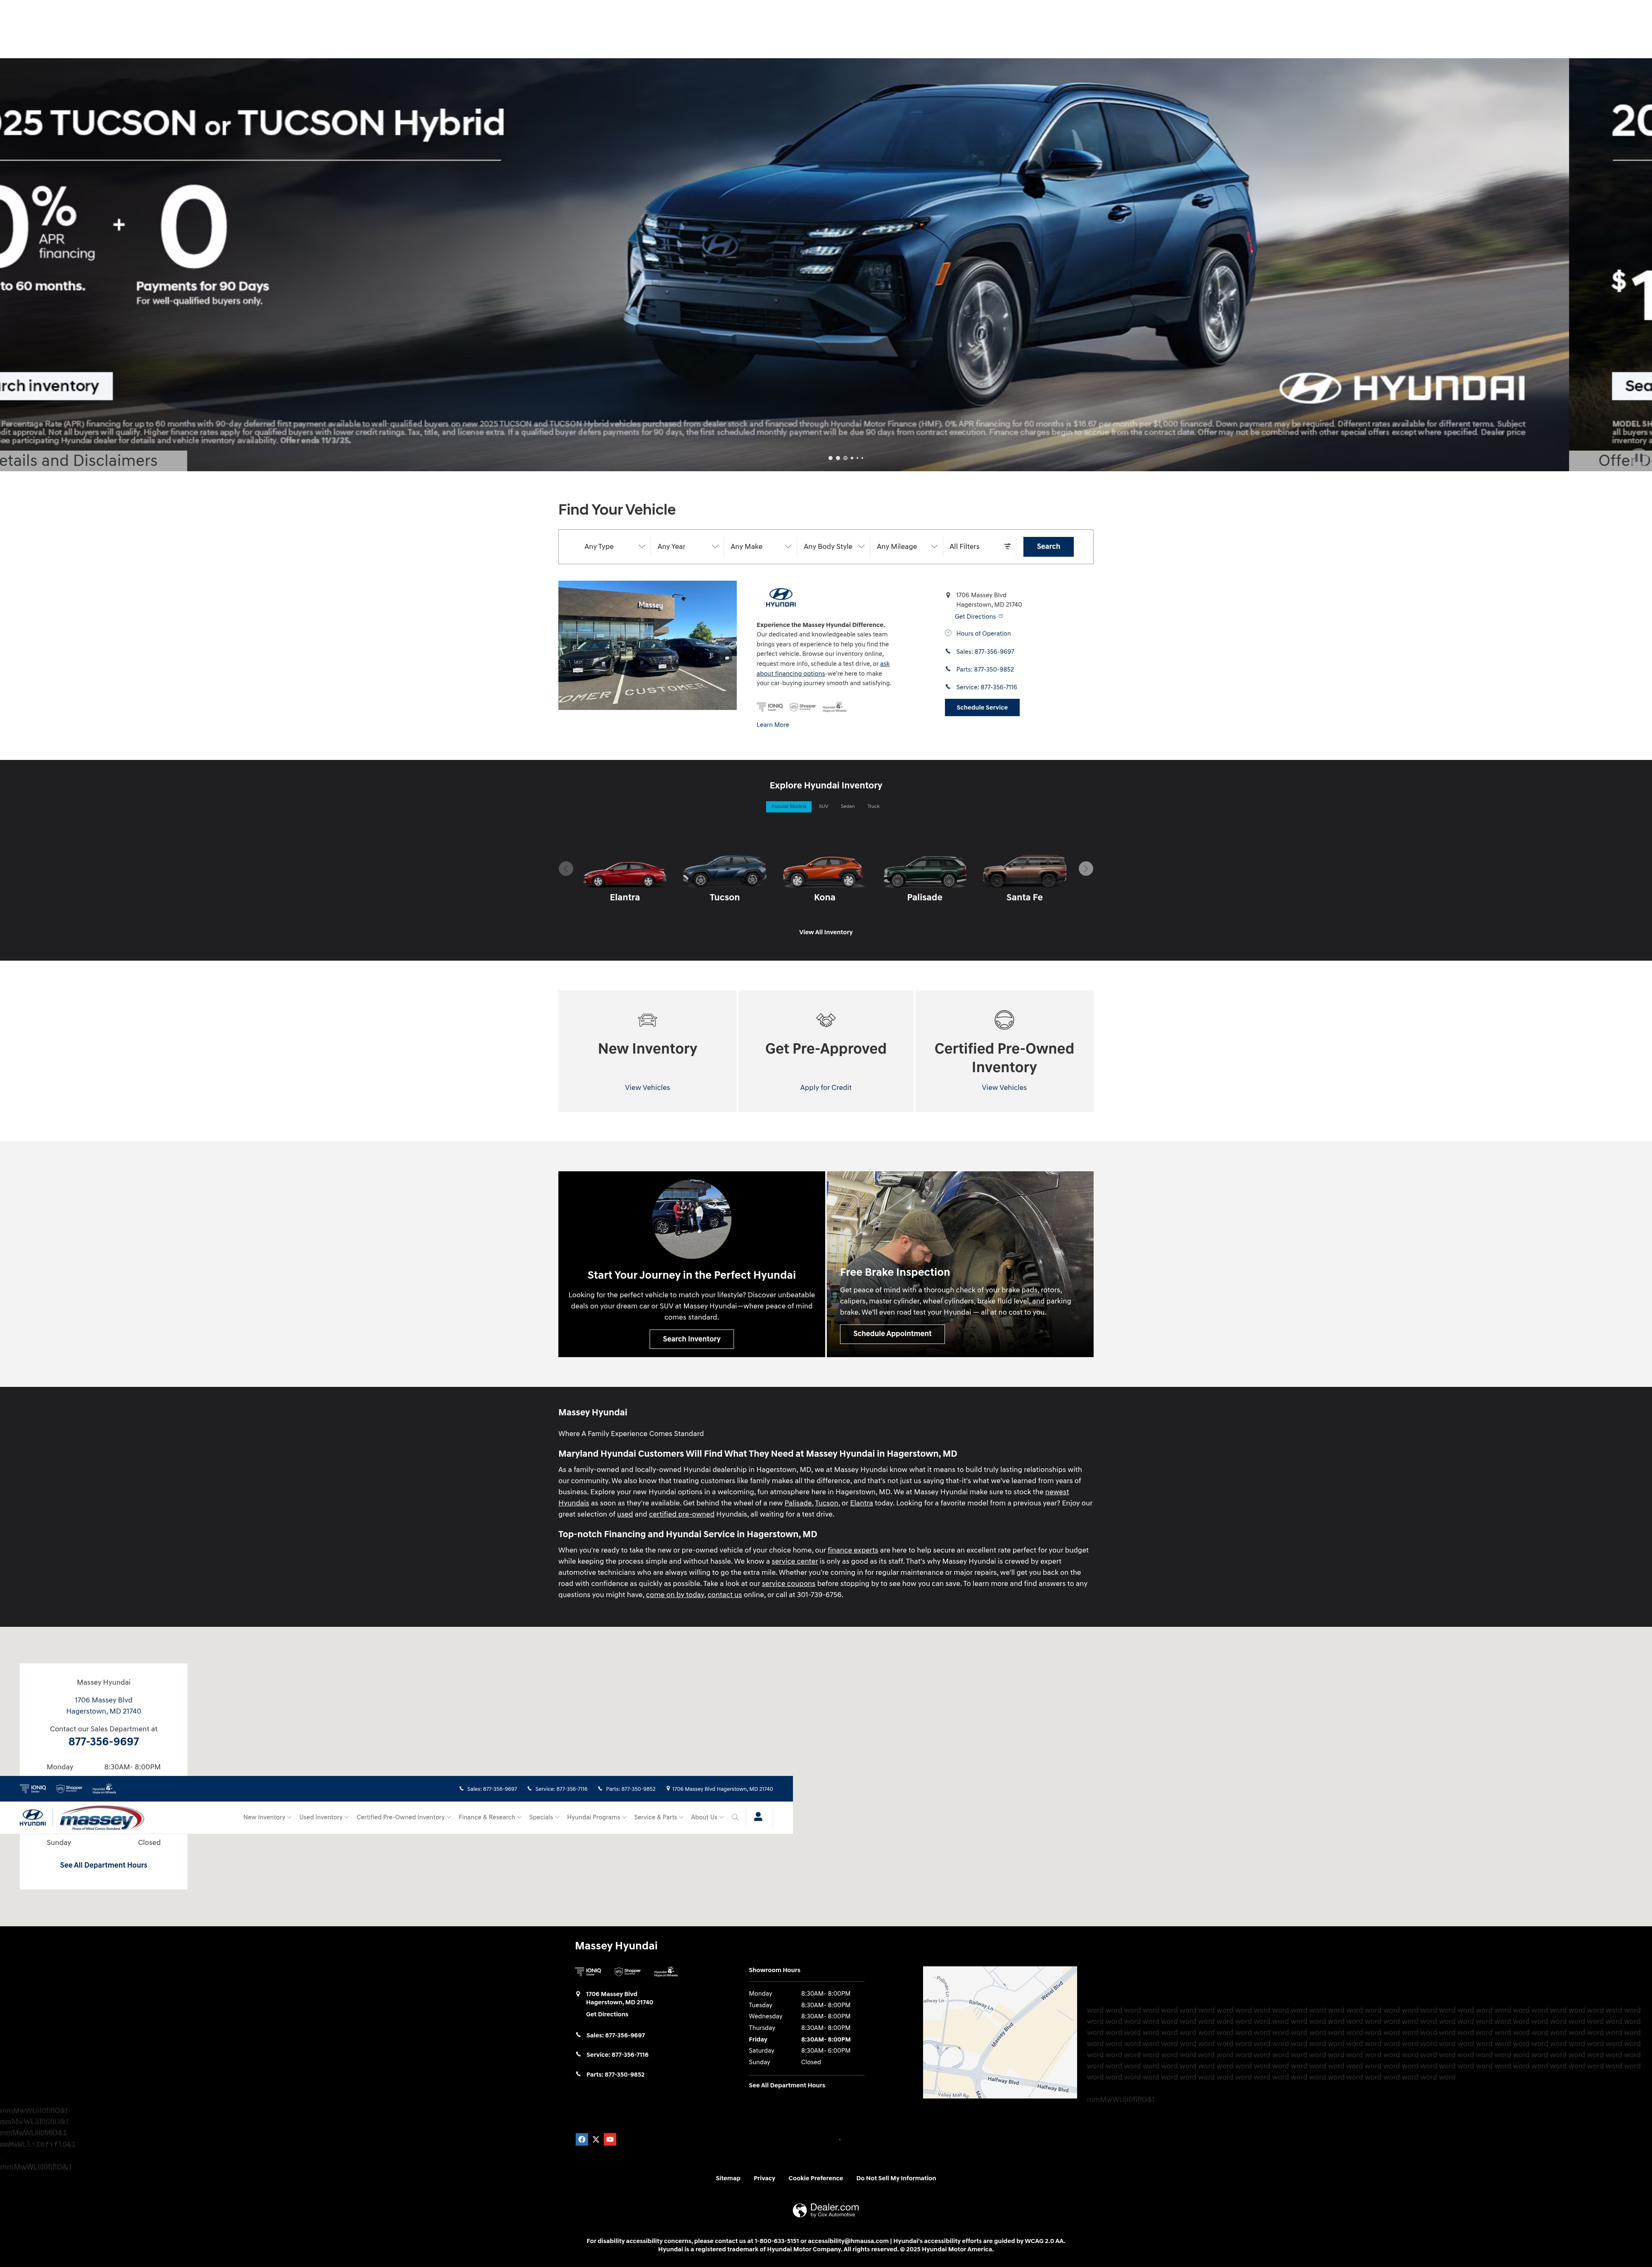Click the IONIQ Dealer badge in top bar
Viewport: 1652px width, 2267px height.
click(33, 1789)
